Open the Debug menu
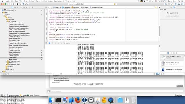 50,1
